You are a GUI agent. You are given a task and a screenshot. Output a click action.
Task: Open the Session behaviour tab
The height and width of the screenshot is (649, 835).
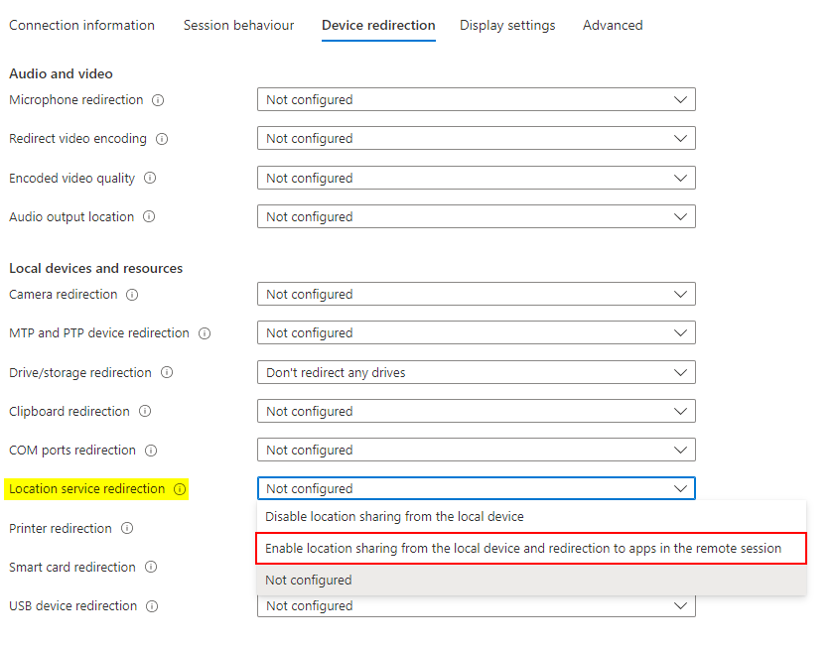238,26
